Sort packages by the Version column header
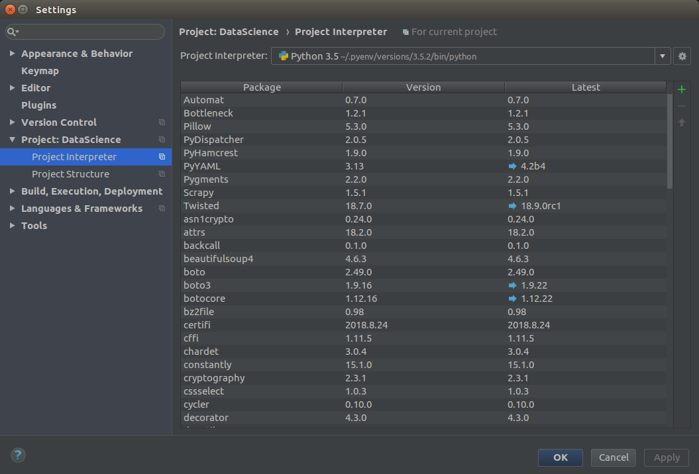The height and width of the screenshot is (474, 699). (x=423, y=87)
